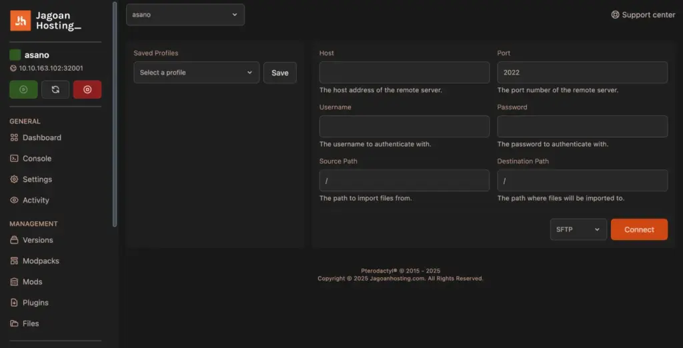This screenshot has width=683, height=348.
Task: Click the Activity eye icon
Action: coord(14,201)
